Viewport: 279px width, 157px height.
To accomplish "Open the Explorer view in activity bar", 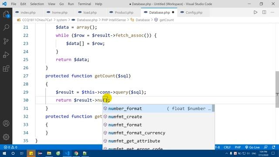I will click(x=6, y=14).
